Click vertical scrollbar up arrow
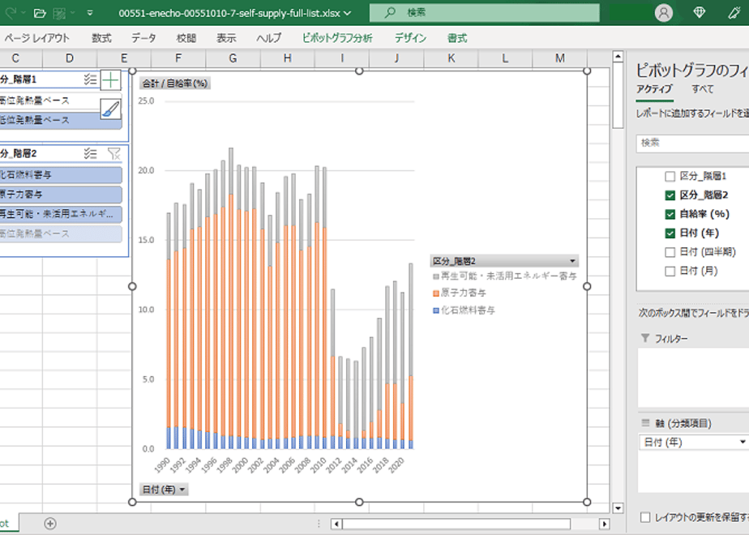This screenshot has height=535, width=749. pyautogui.click(x=618, y=57)
